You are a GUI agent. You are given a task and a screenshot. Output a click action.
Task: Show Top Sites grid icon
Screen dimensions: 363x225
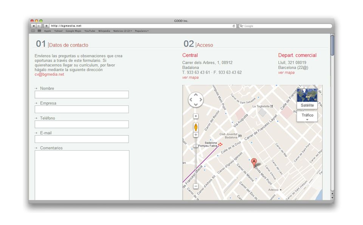tap(39, 31)
